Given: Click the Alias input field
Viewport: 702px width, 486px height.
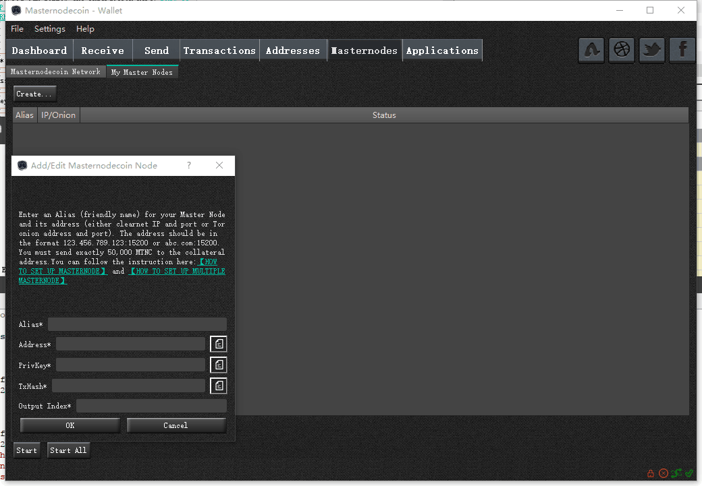Looking at the screenshot, I should click(x=137, y=324).
